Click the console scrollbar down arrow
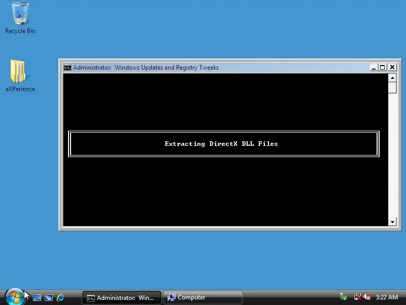The image size is (406, 305). [392, 222]
